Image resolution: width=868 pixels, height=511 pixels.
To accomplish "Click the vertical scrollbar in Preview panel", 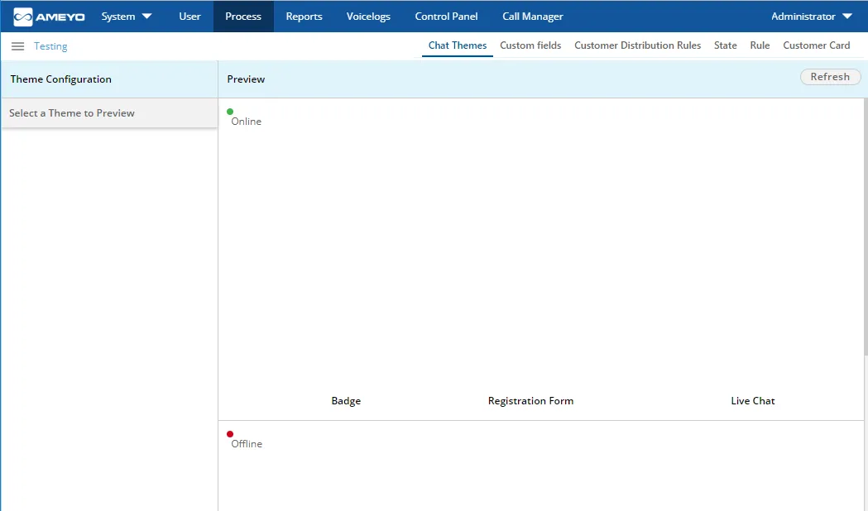I will pyautogui.click(x=866, y=227).
